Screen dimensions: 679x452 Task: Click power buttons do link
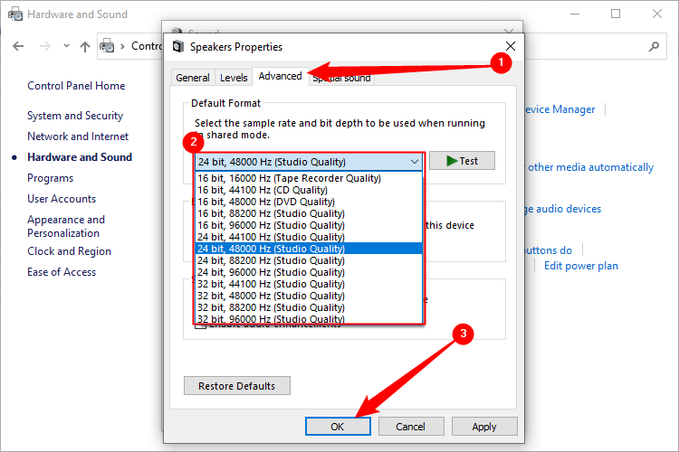pos(549,250)
